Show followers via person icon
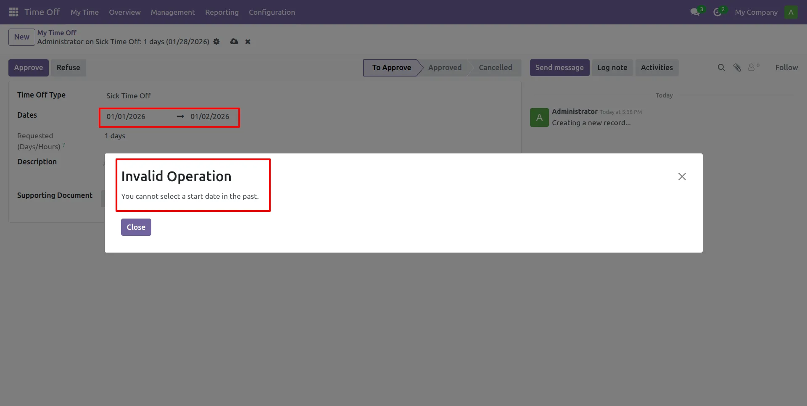 coord(751,67)
